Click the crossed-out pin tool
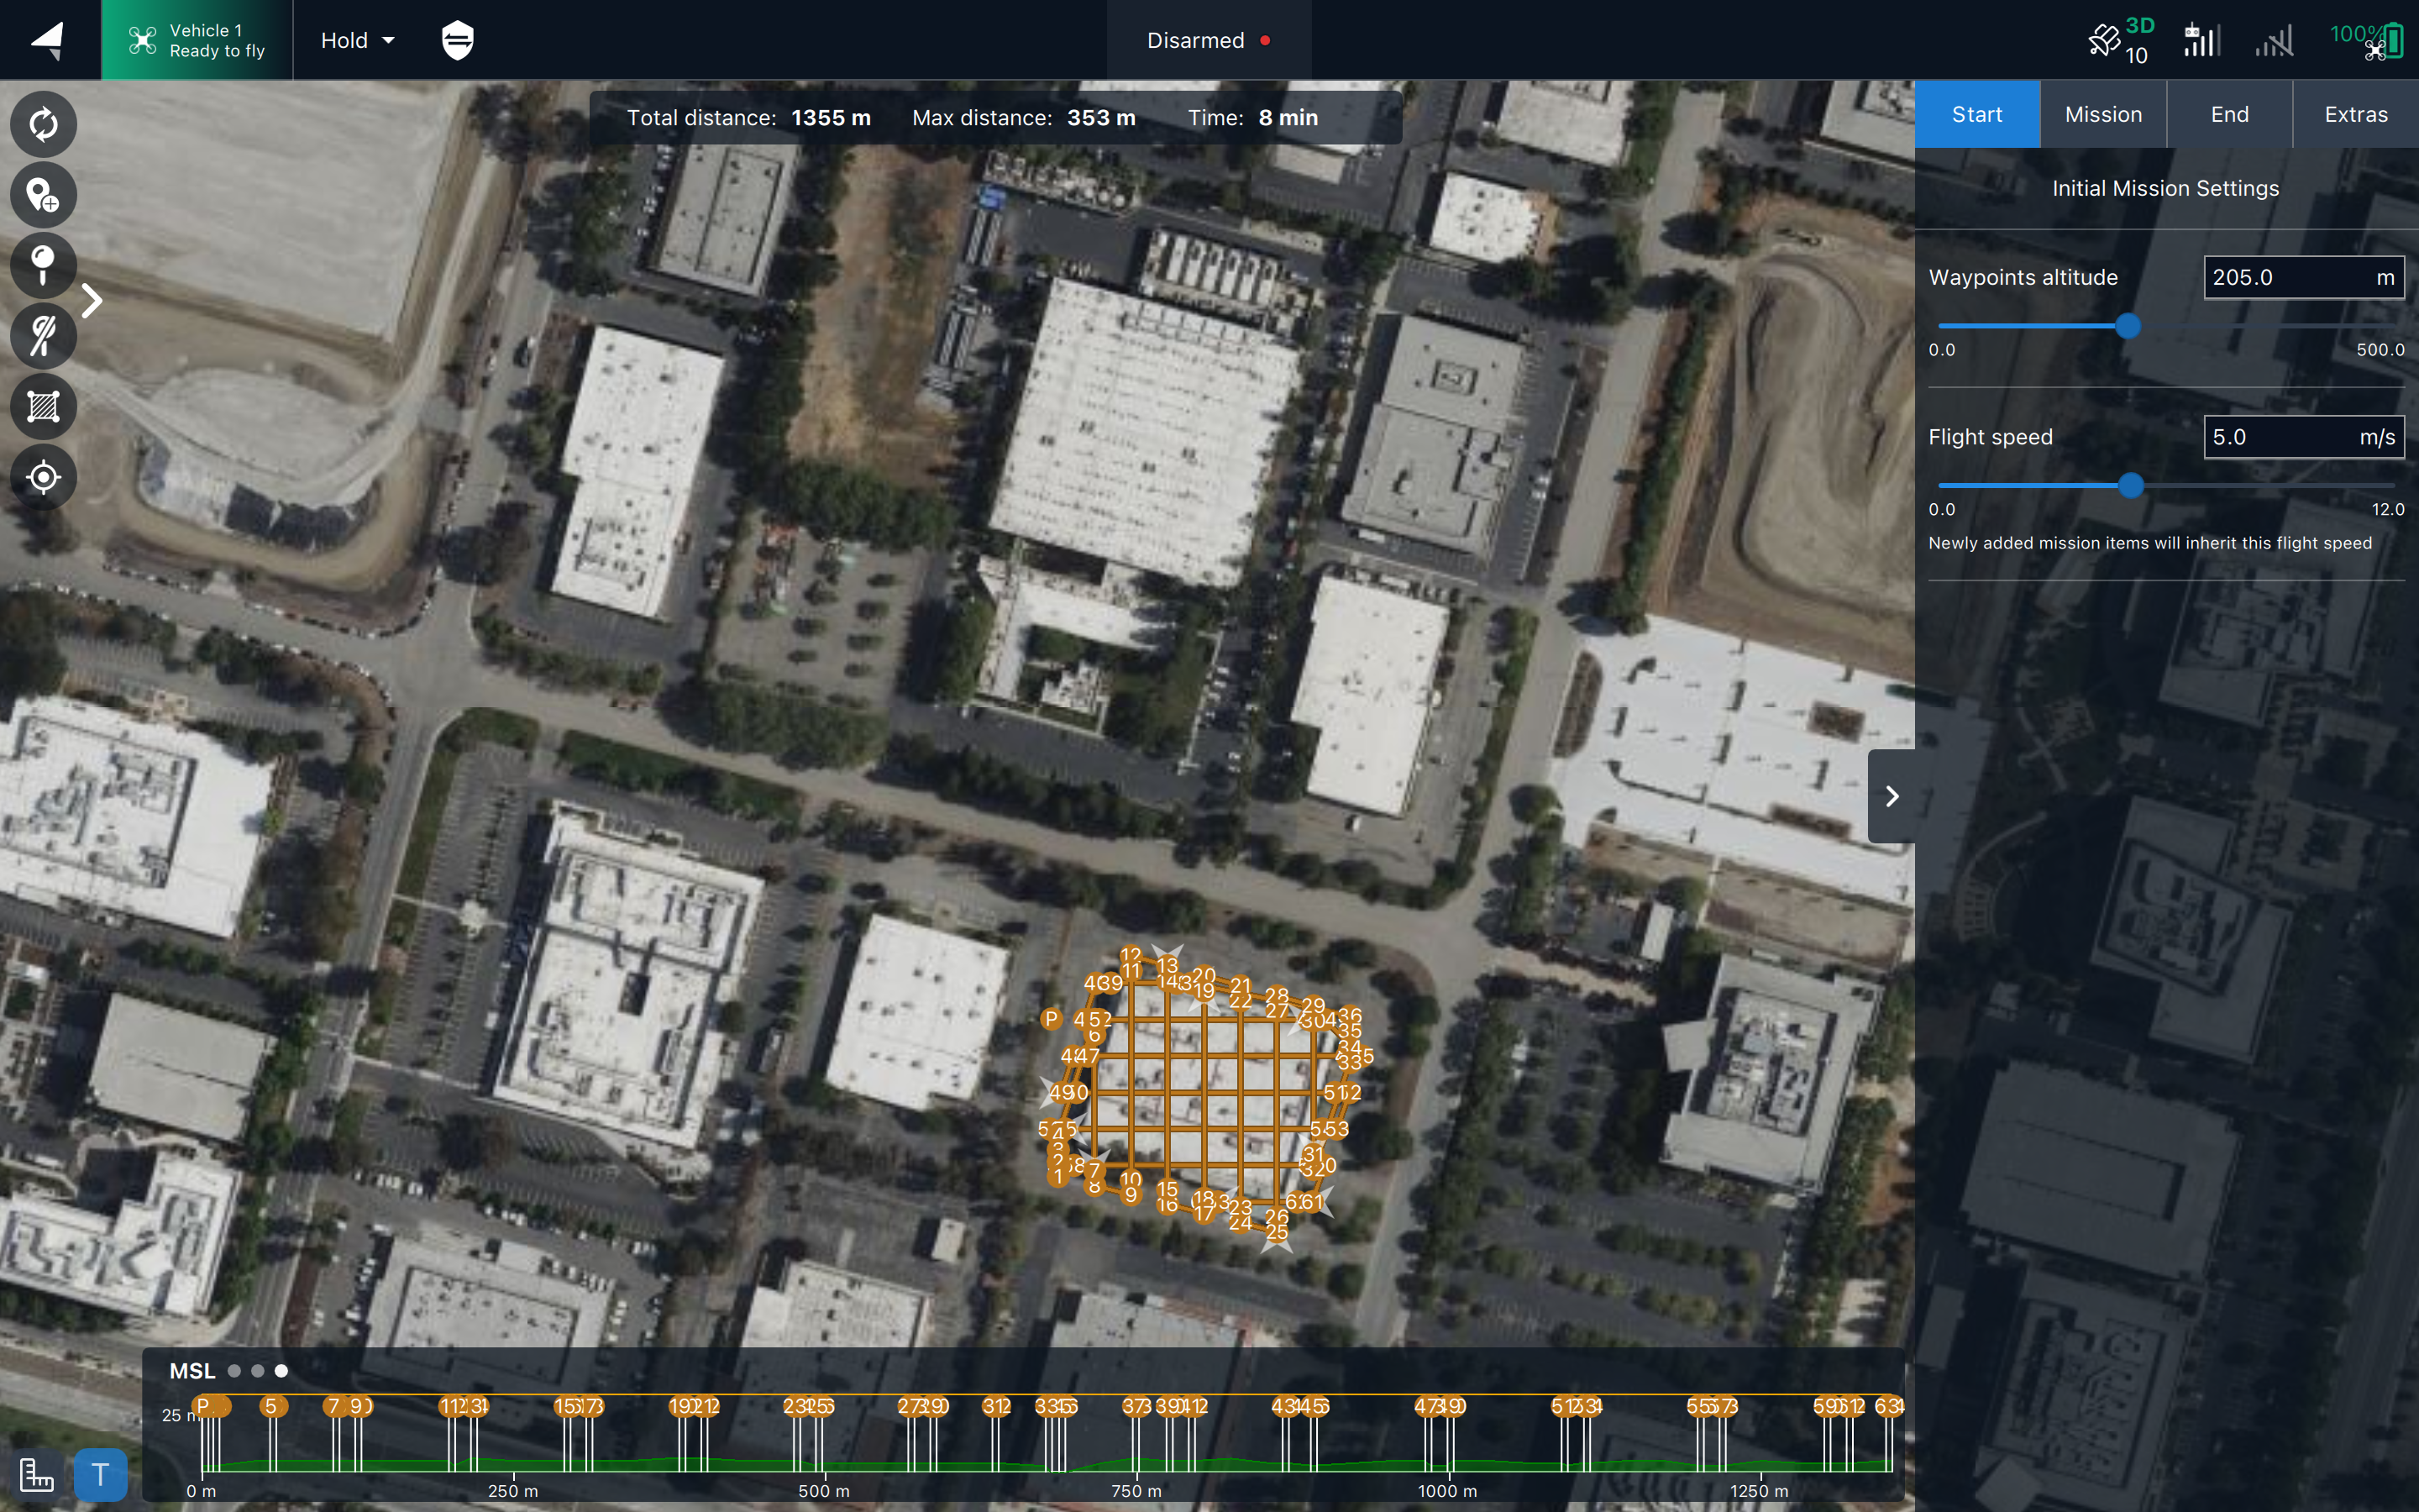Viewport: 2419px width, 1512px height. click(x=43, y=336)
